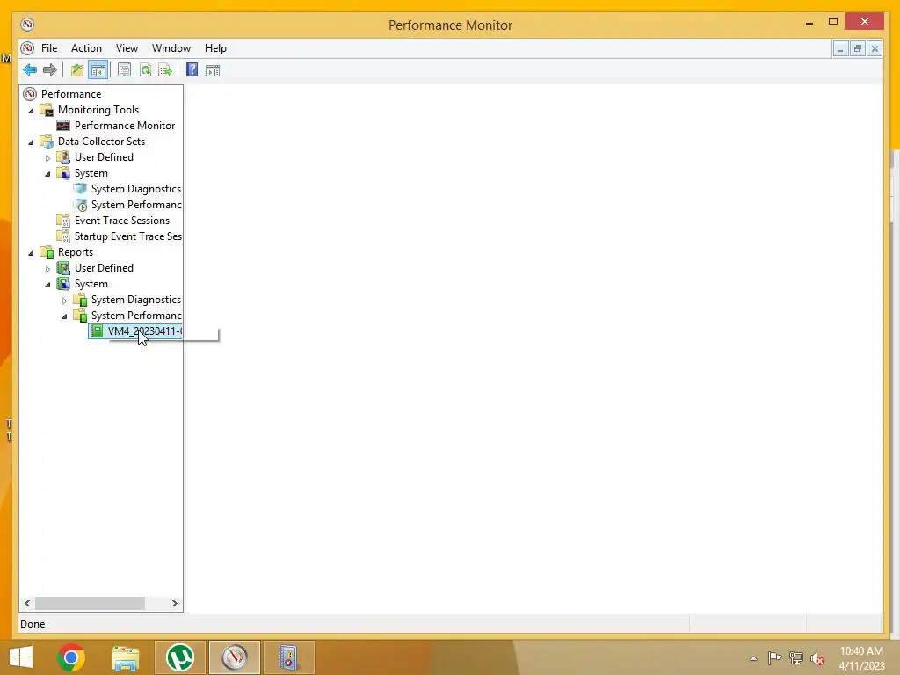Screen dimensions: 900x675
Task: Toggle Show/Hide Action Pane icon
Action: [213, 70]
